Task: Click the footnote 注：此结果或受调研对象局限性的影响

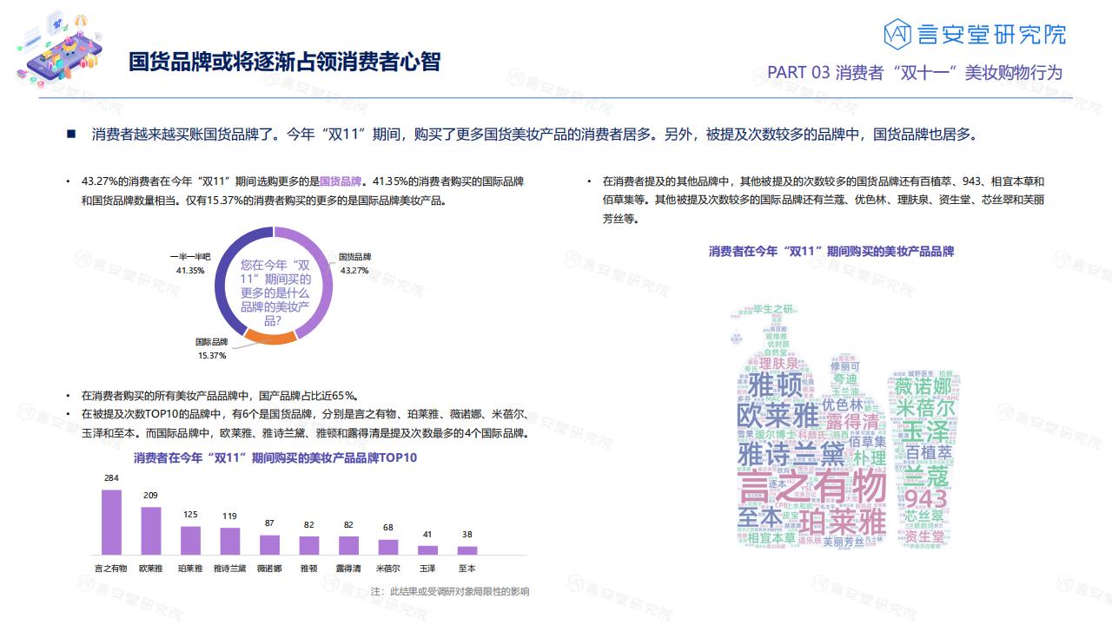Action: (x=449, y=591)
